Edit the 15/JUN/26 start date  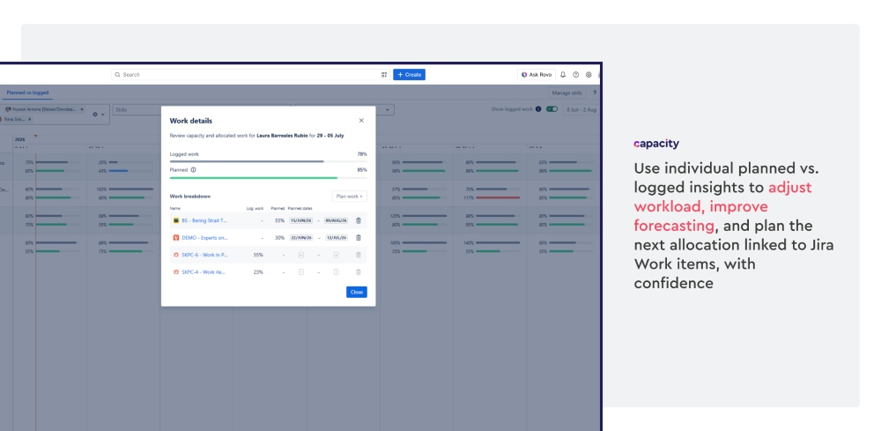(301, 221)
